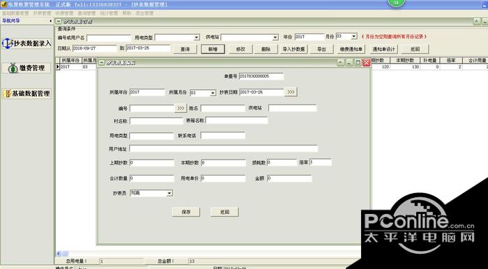Open 缴费管理 in the navigation sidebar
The image size is (488, 269).
click(26, 68)
